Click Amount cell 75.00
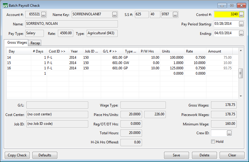249x162 pixels. point(219,58)
